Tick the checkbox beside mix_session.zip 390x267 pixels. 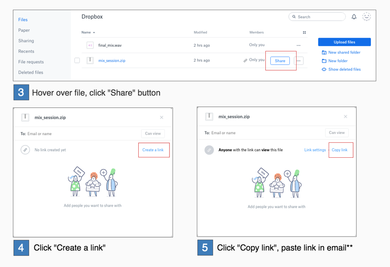(x=77, y=60)
